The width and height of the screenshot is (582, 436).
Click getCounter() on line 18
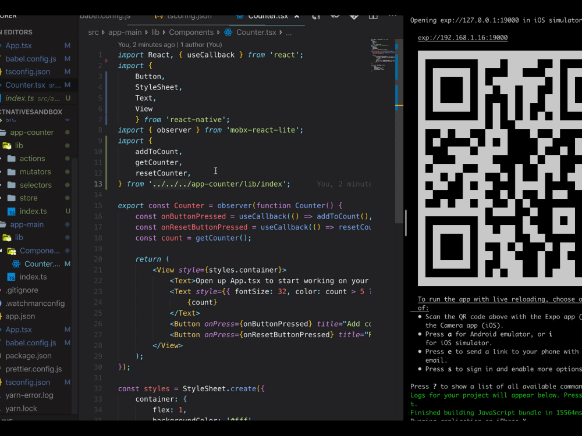[222, 238]
